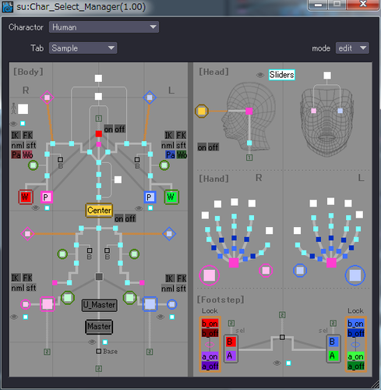Select the blue P control on left arm

150,197
